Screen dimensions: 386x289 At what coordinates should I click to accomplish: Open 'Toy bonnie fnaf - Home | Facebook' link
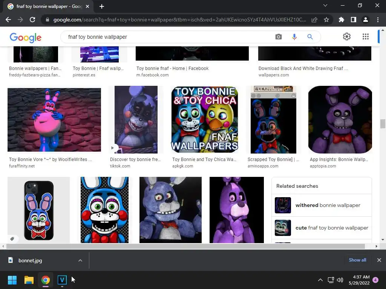pyautogui.click(x=172, y=68)
